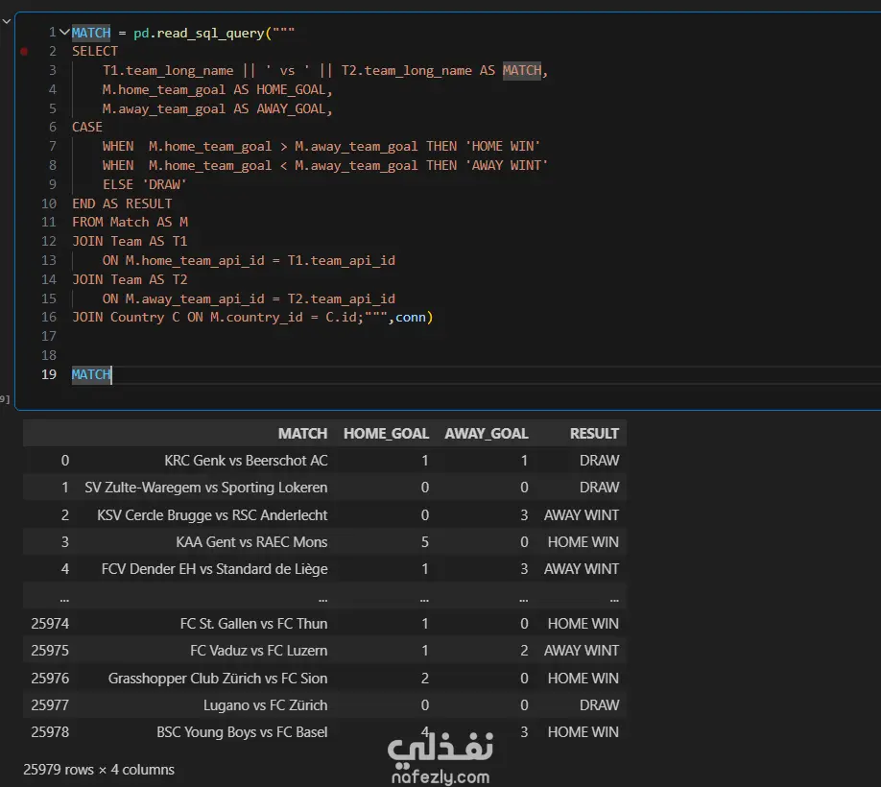Click line number 18 in the gutter
This screenshot has width=881, height=787.
(49, 355)
